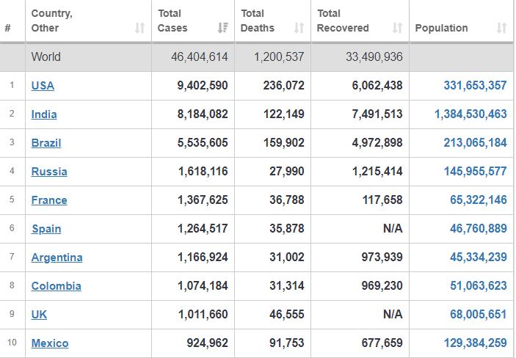
Task: Click USA population figure 331,653,357
Action: 475,86
